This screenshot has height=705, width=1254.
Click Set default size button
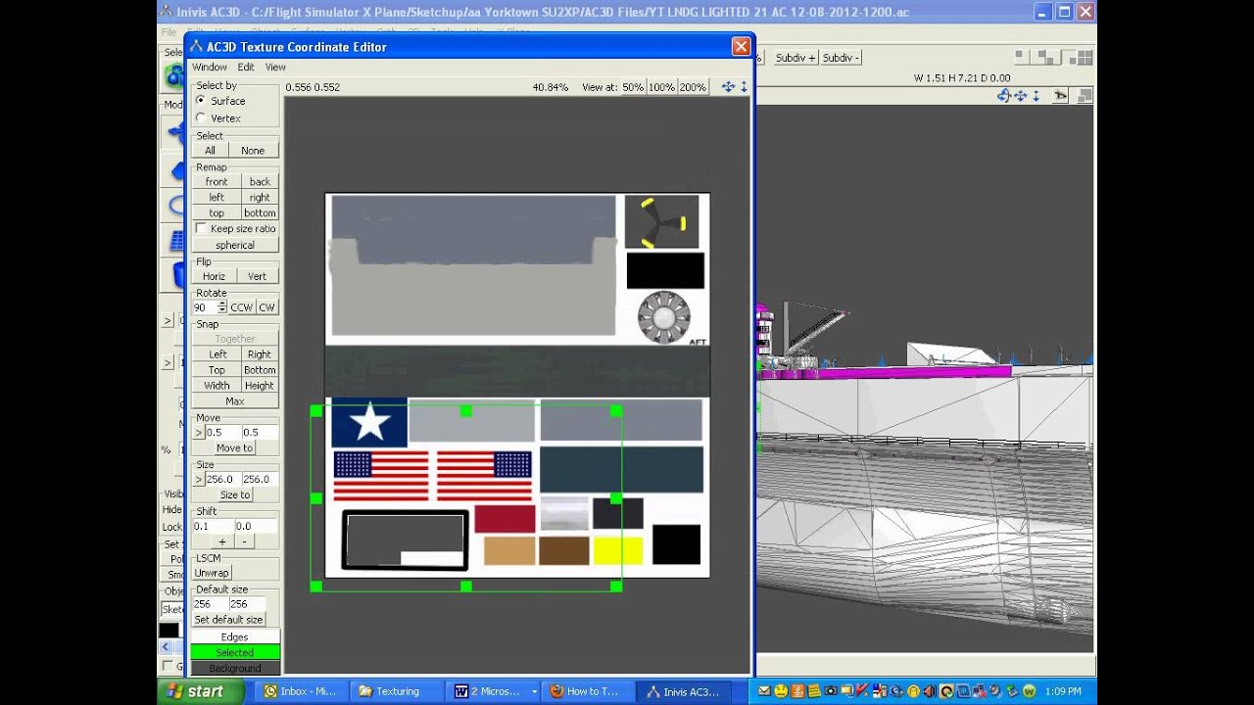(228, 620)
